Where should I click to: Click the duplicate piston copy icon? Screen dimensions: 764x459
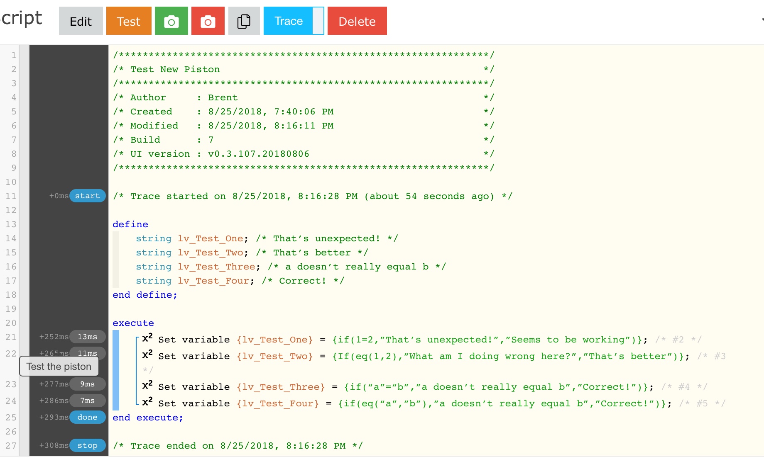click(244, 21)
